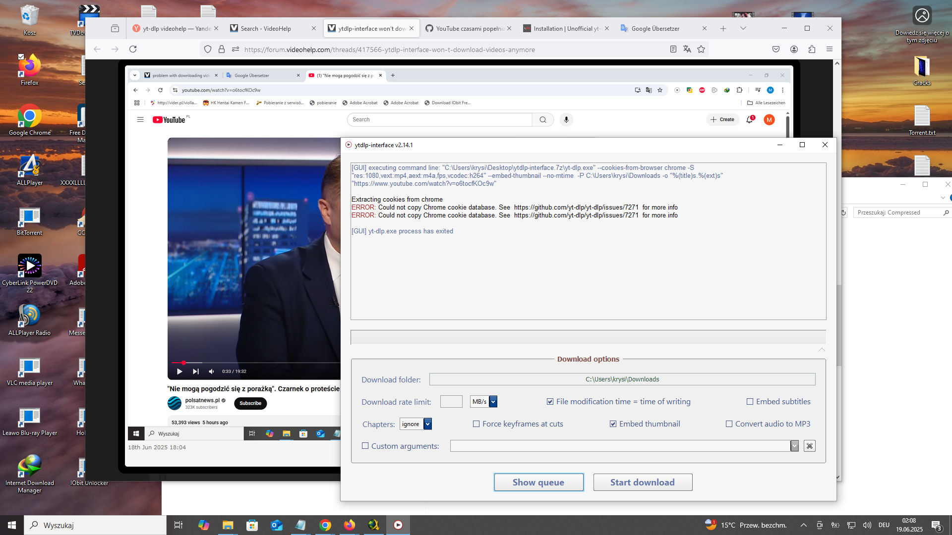Open Firefox reader view icon
Screen dimensions: 952x535
point(673,49)
